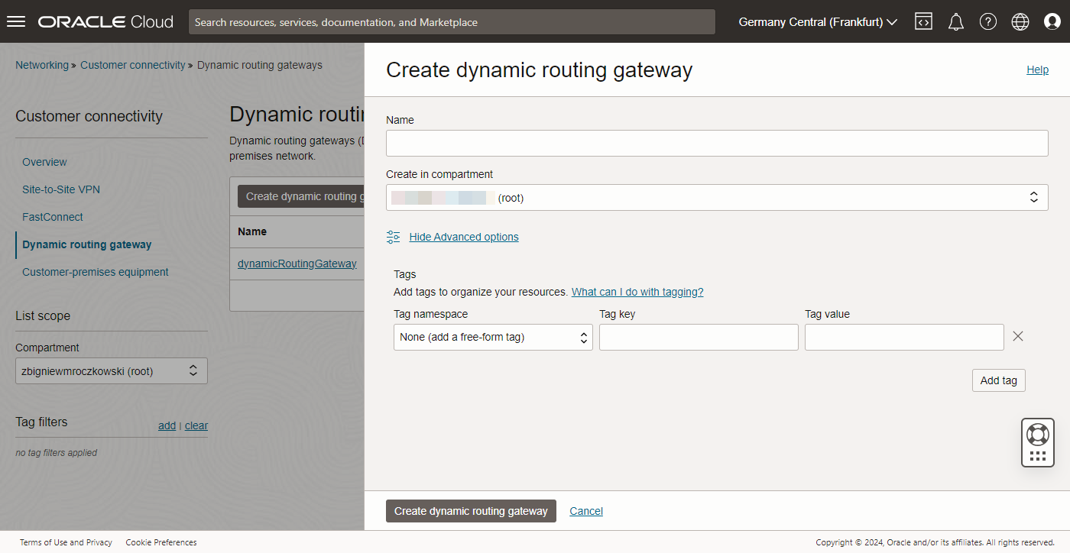Image resolution: width=1070 pixels, height=553 pixels.
Task: Open the support lifebuoy widget
Action: (1038, 442)
